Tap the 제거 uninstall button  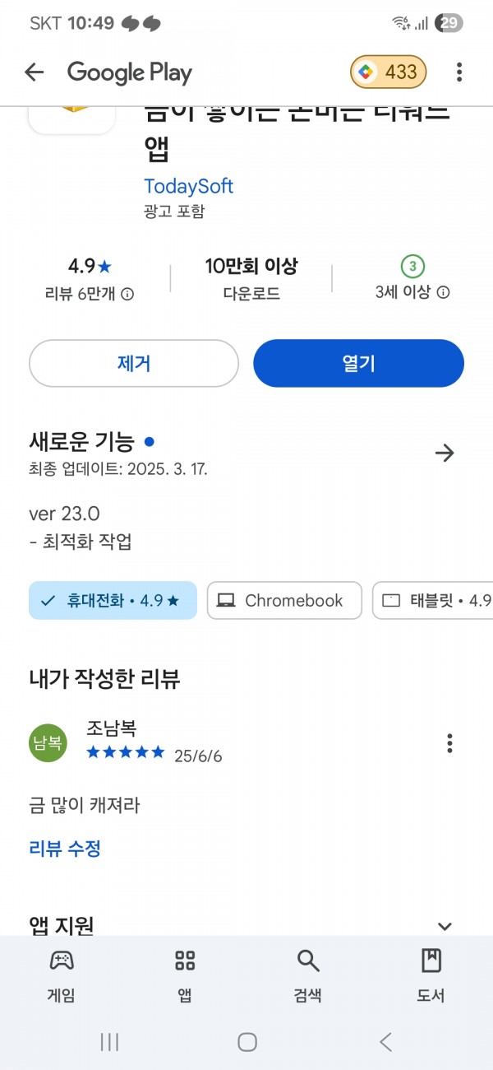click(134, 363)
